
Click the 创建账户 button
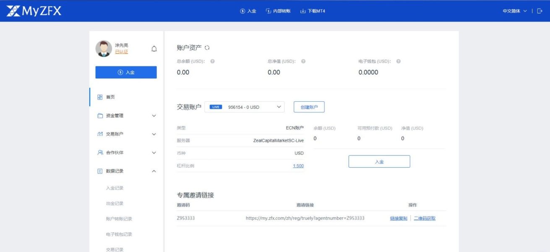pyautogui.click(x=309, y=107)
